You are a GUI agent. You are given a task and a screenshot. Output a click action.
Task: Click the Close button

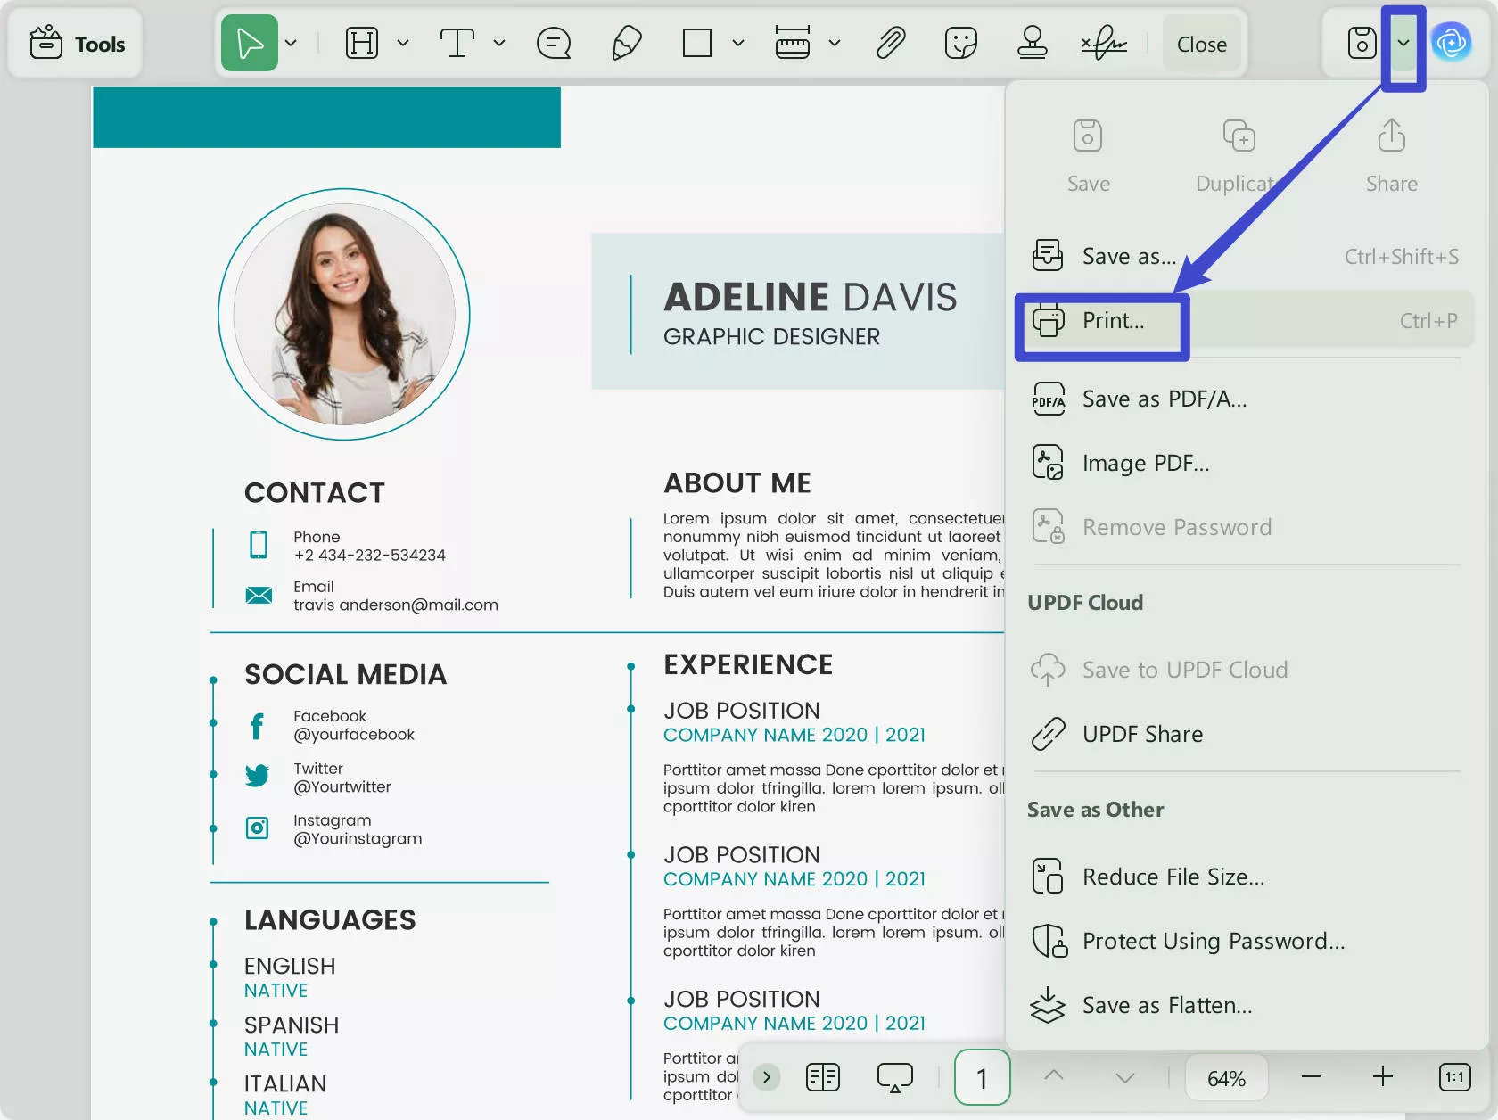(x=1202, y=43)
